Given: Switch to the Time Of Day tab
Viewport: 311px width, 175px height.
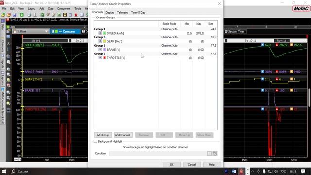Looking at the screenshot, I should (138, 12).
